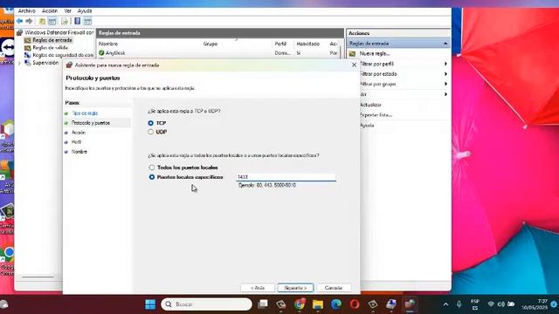Toggle the action pane toolbar icon
This screenshot has height=314, width=559.
[87, 21]
